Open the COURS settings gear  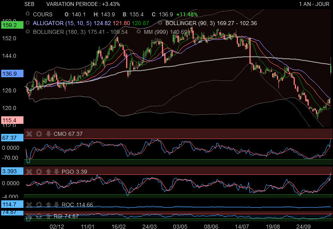27,14
